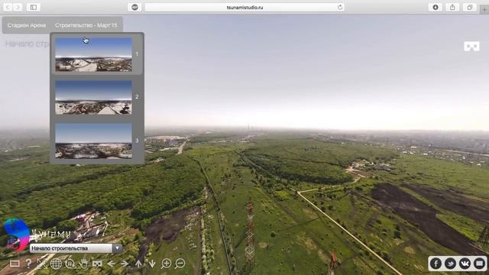This screenshot has width=489, height=275.
Task: Share the panorama on Twitter
Action: point(450,264)
